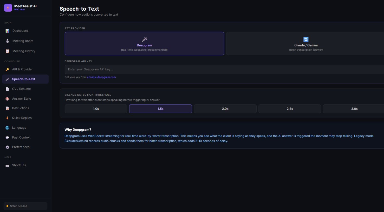Go to Meeting Room
This screenshot has height=212, width=384.
point(25,41)
